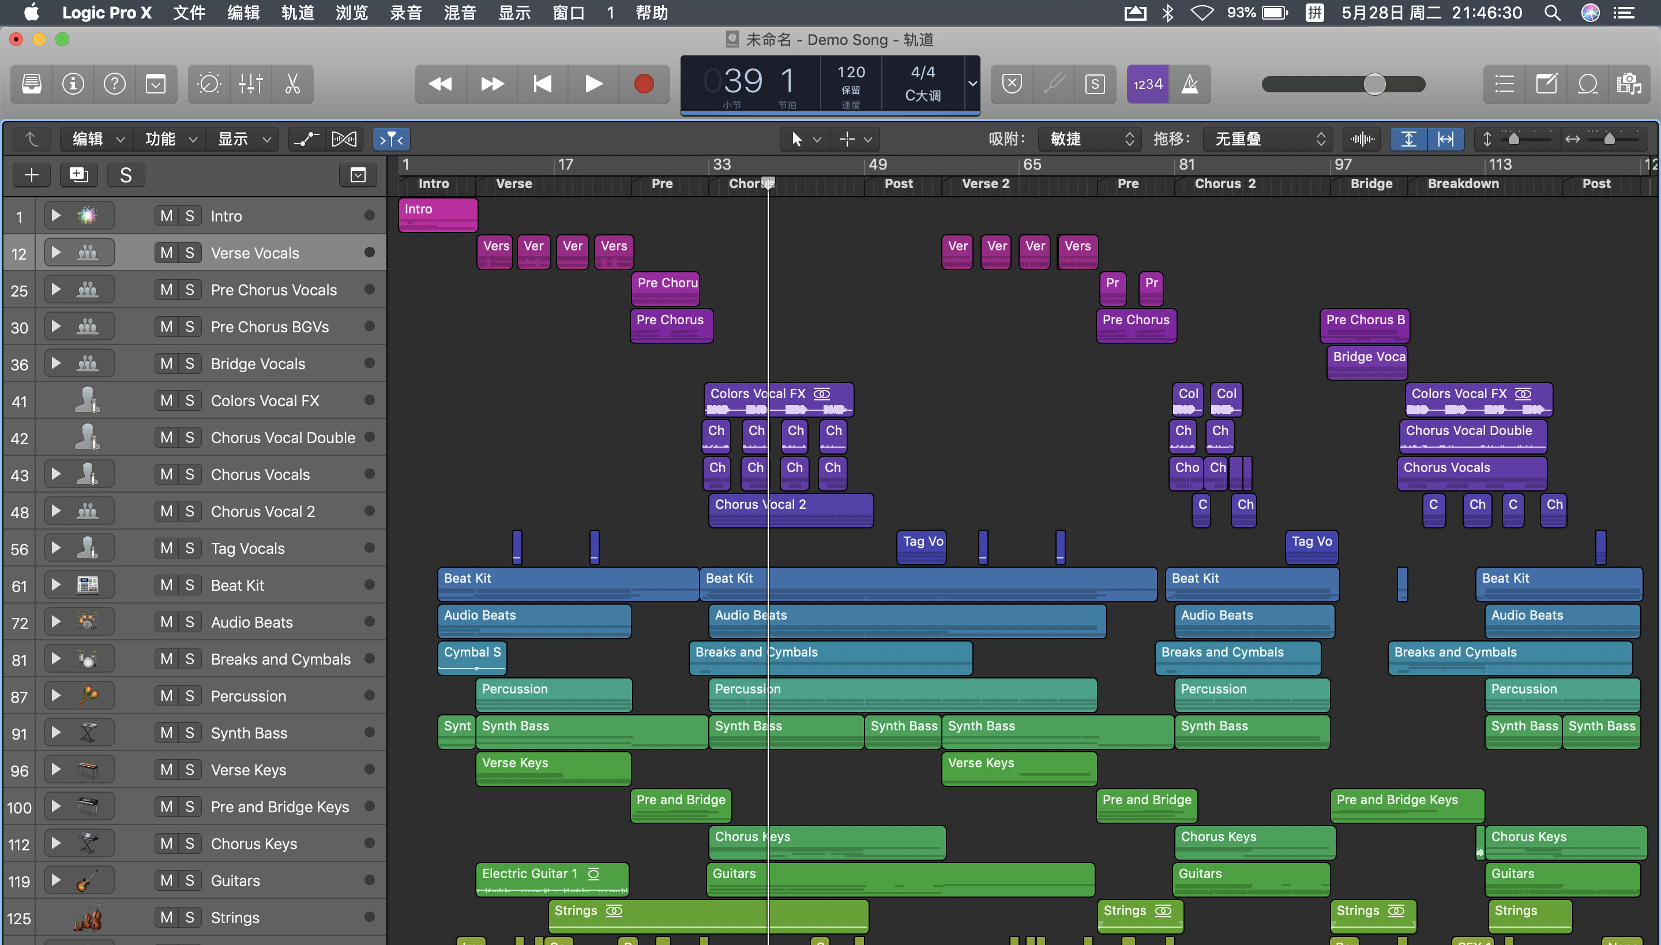Go to beginning with the transport button
Viewport: 1661px width, 945px height.
[542, 84]
